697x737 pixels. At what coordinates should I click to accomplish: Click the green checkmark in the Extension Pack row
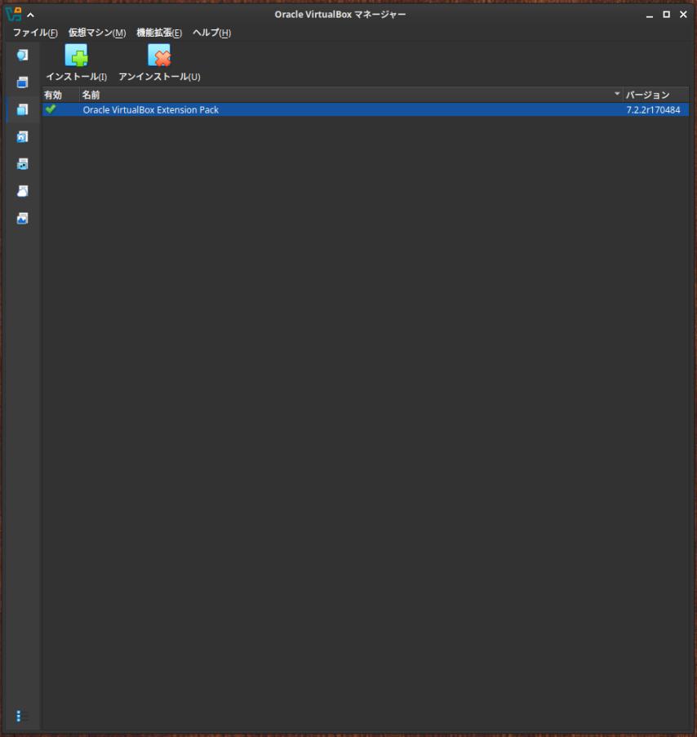(x=51, y=109)
